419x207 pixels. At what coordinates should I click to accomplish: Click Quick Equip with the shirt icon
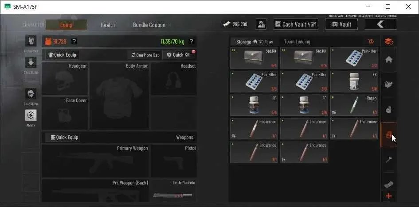pos(63,55)
